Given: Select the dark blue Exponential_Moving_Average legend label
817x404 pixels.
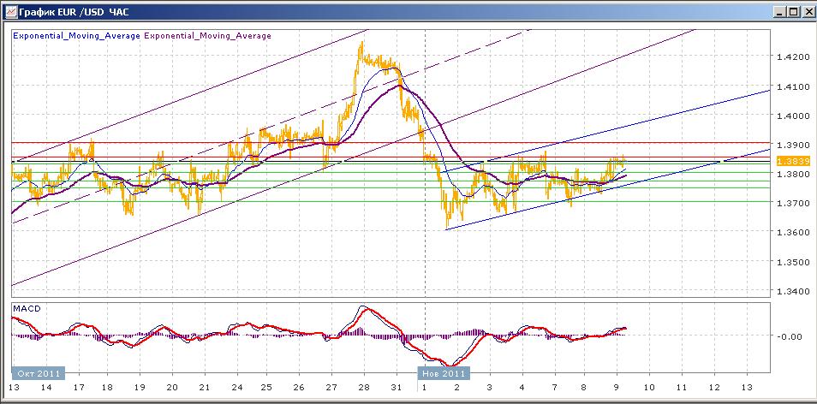Looking at the screenshot, I should click(75, 36).
